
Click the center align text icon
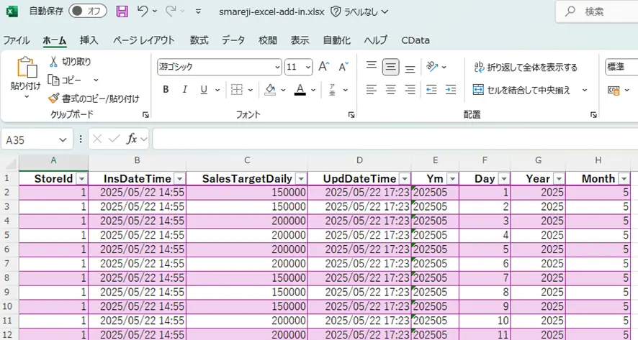(391, 90)
